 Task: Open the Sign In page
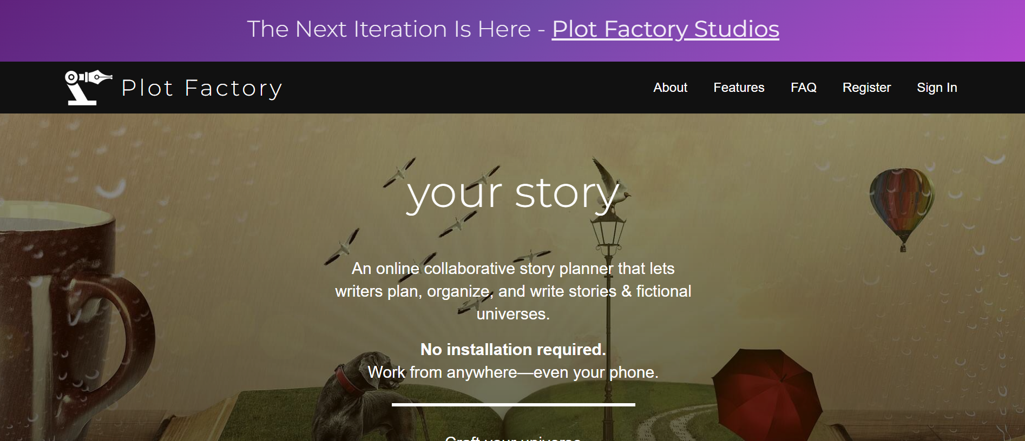coord(937,87)
